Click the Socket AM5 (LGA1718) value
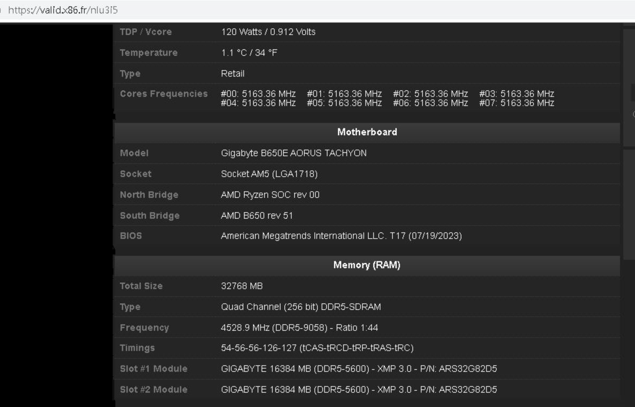The width and height of the screenshot is (635, 407). pyautogui.click(x=269, y=174)
